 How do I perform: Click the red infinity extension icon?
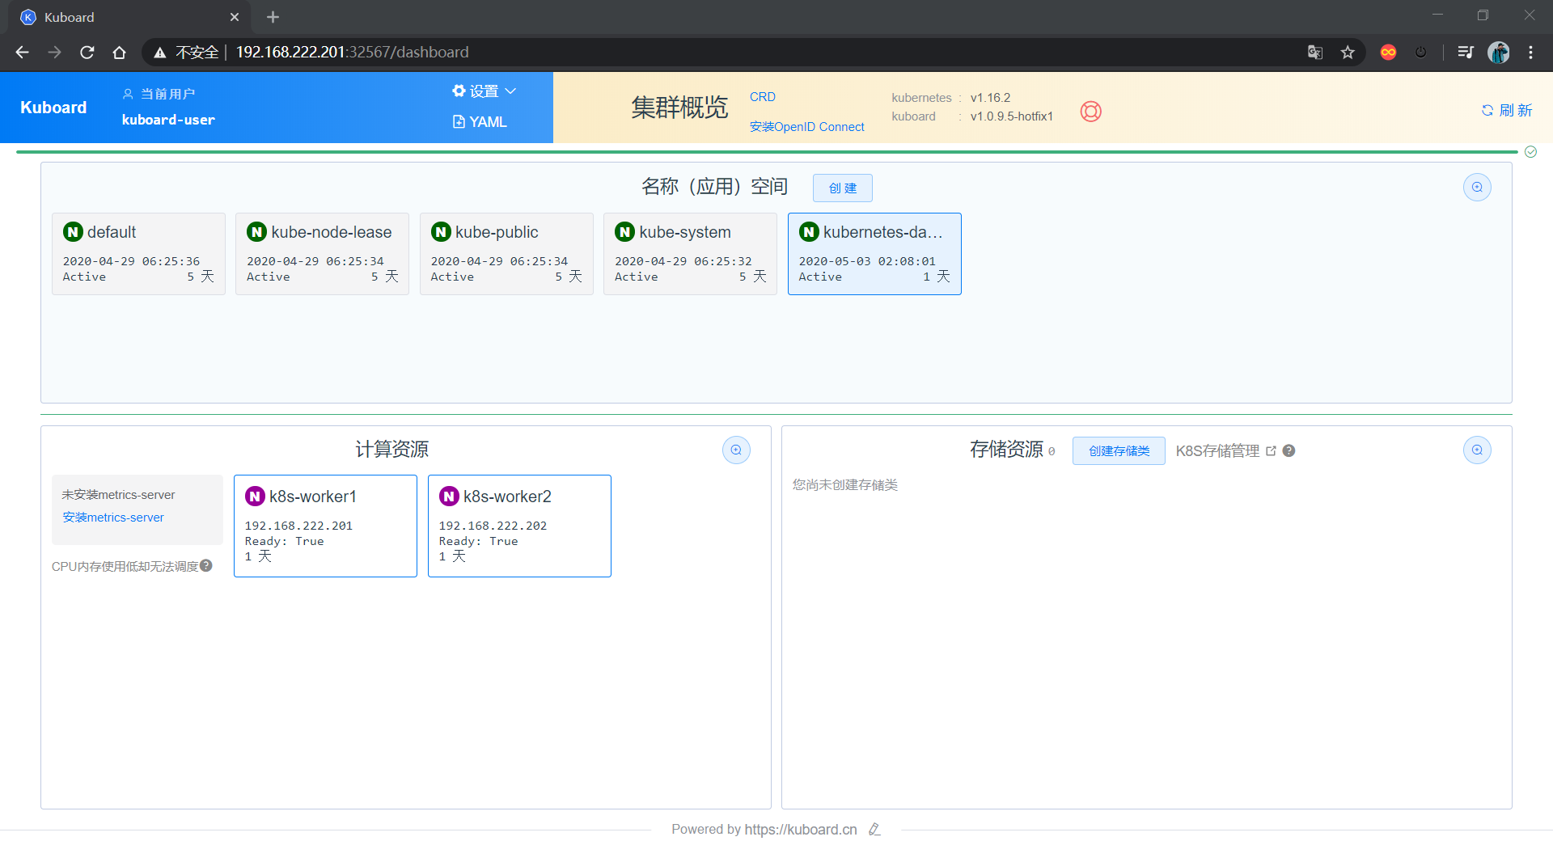click(x=1388, y=53)
